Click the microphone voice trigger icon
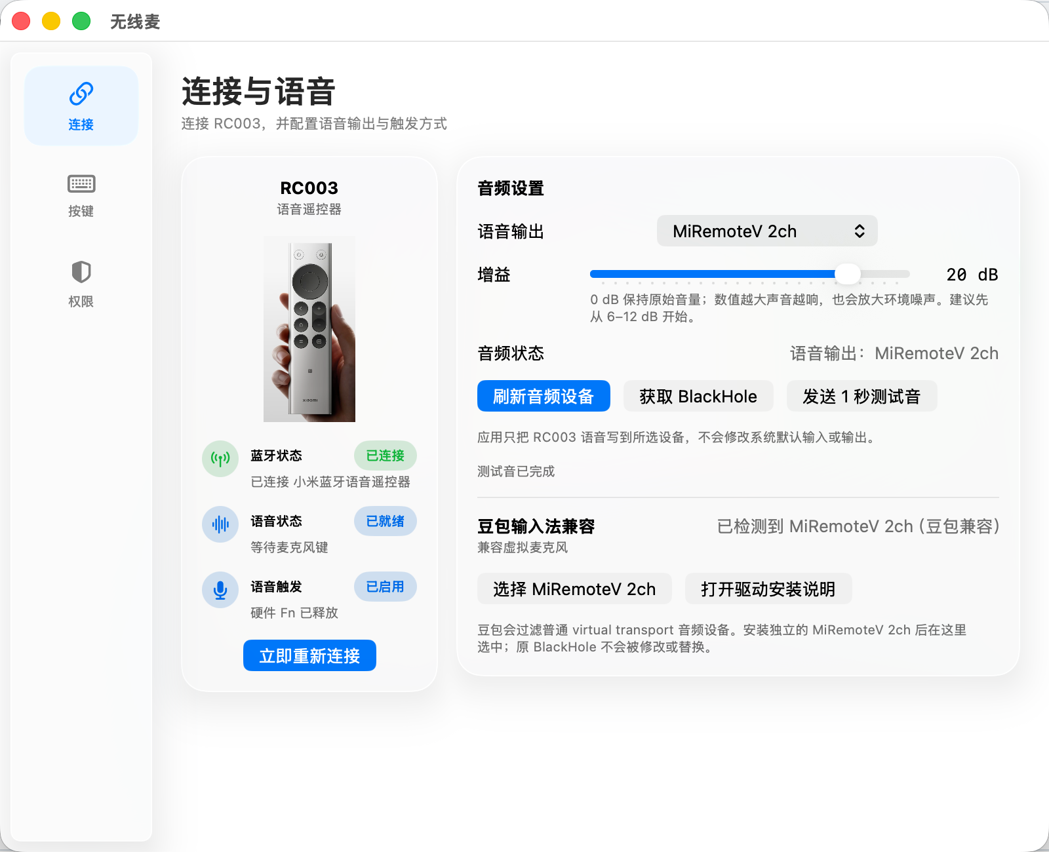 (x=220, y=589)
